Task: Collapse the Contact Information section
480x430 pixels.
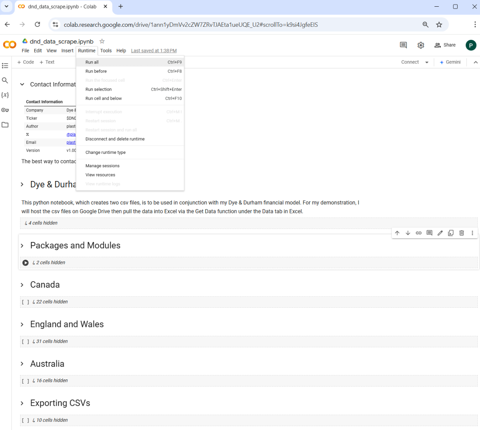Action: pos(22,84)
